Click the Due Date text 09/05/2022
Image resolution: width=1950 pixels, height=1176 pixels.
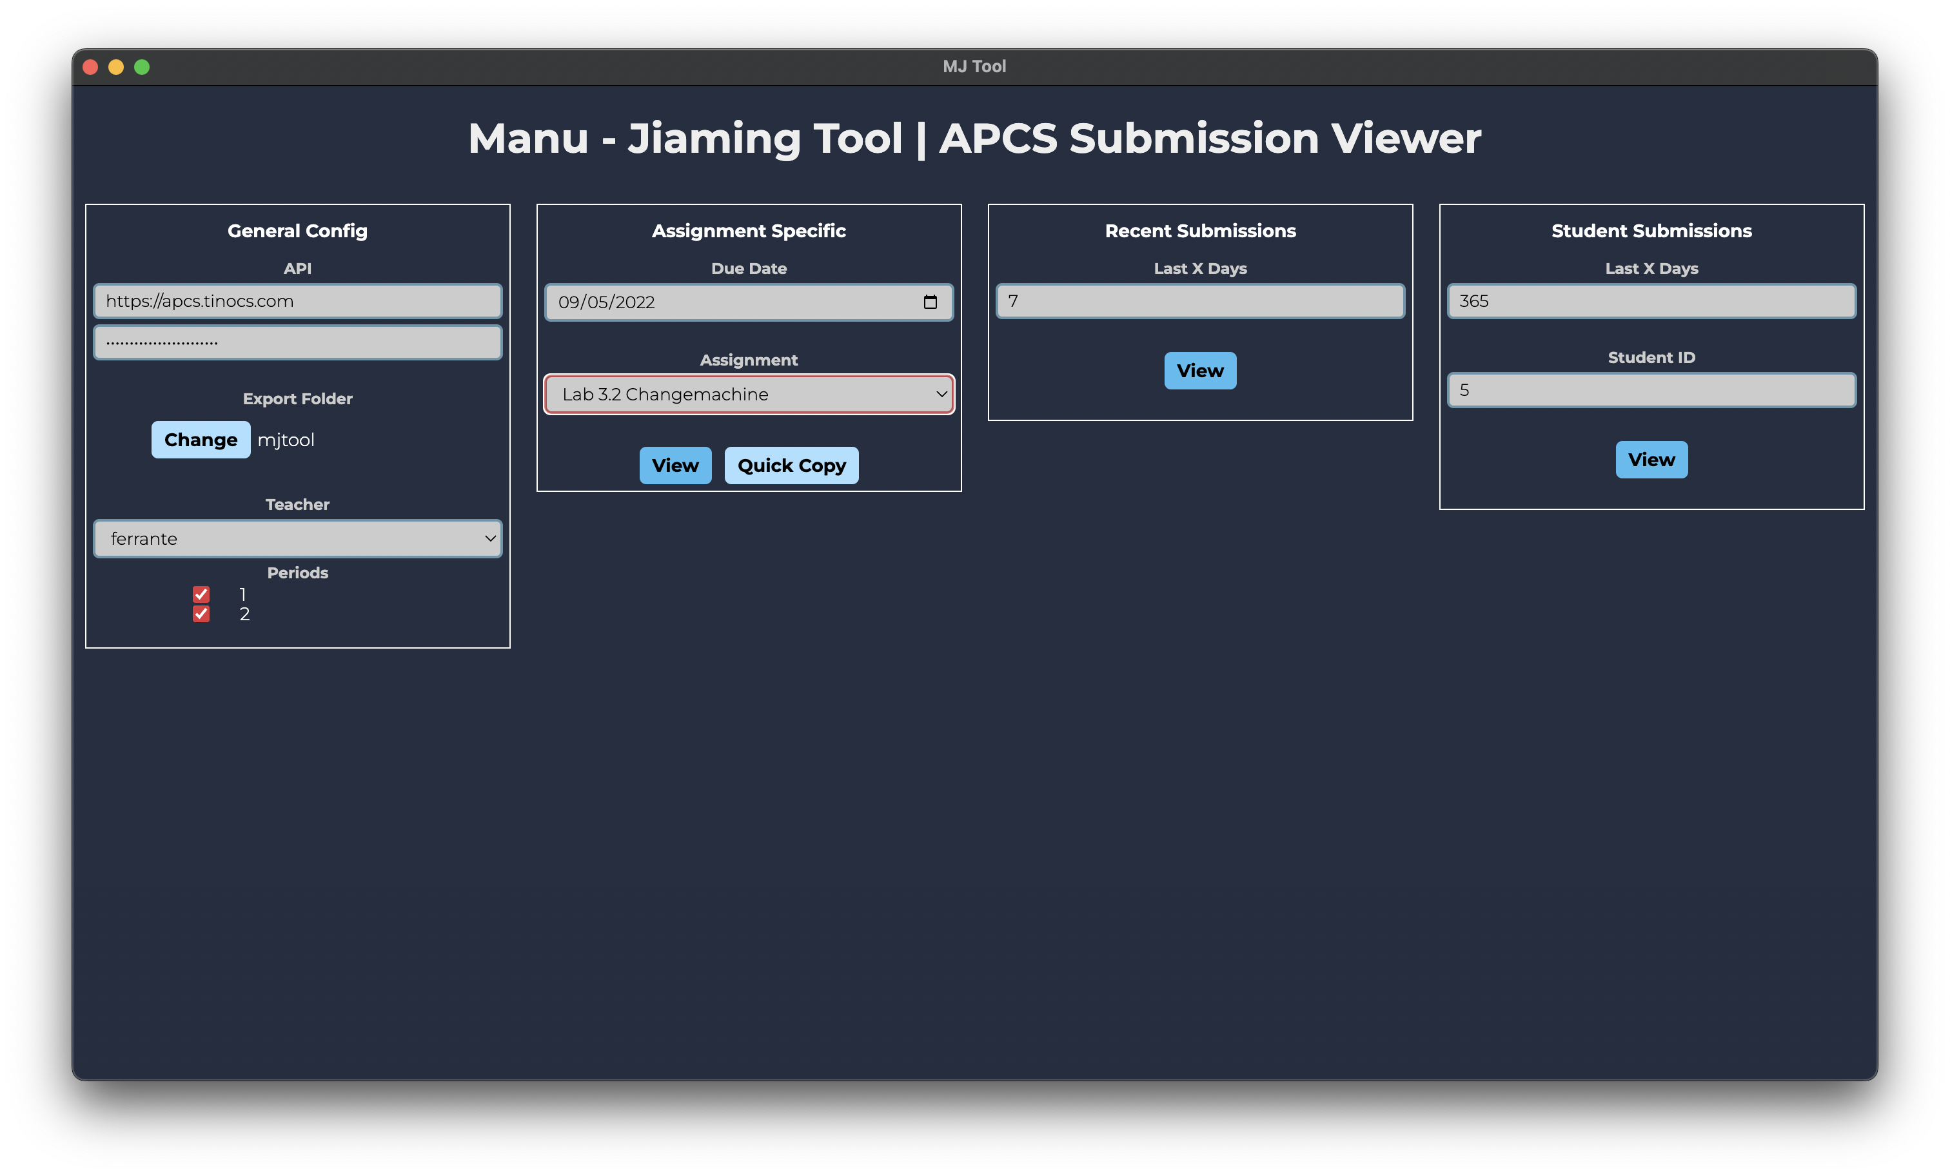607,302
